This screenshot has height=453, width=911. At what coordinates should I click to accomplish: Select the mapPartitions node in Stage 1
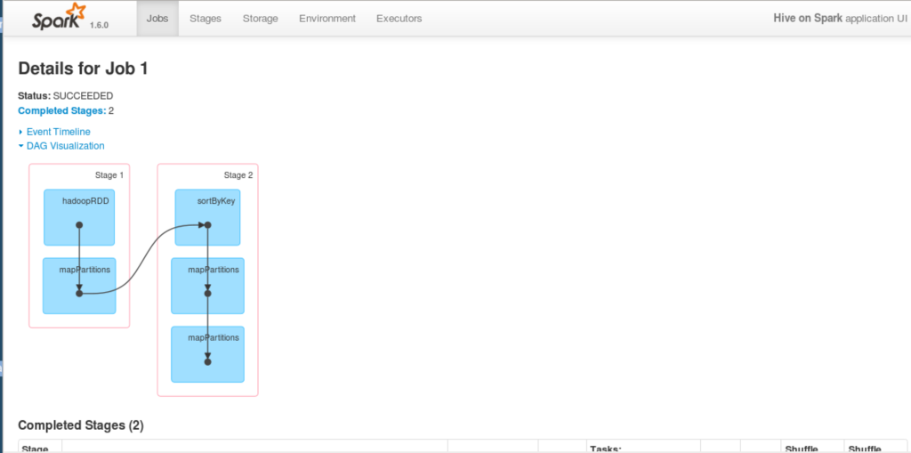(x=79, y=286)
